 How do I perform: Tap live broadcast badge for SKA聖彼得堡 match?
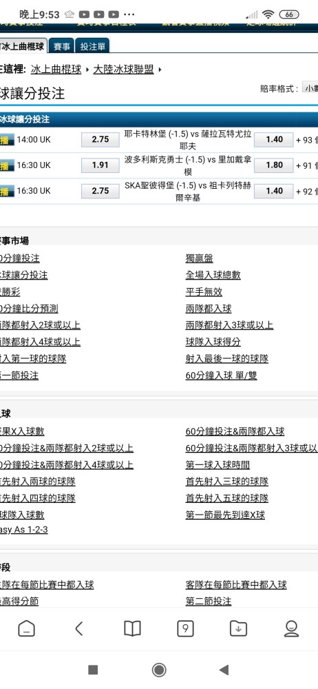coord(7,191)
